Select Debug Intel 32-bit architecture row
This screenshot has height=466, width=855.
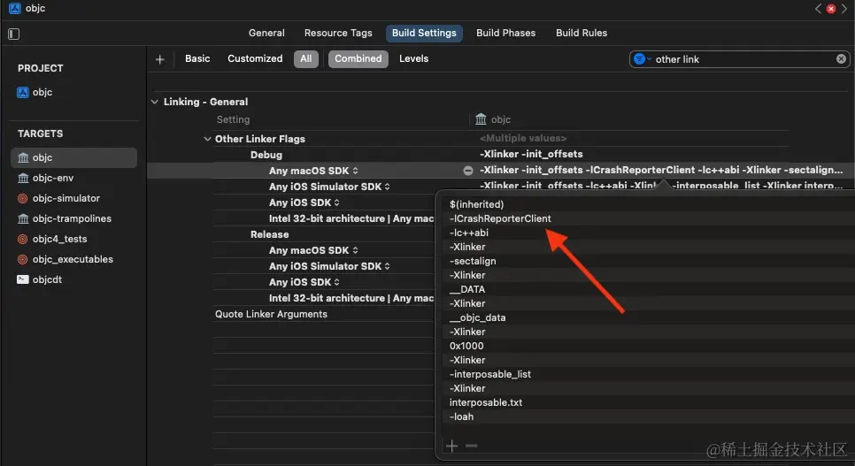(x=351, y=218)
